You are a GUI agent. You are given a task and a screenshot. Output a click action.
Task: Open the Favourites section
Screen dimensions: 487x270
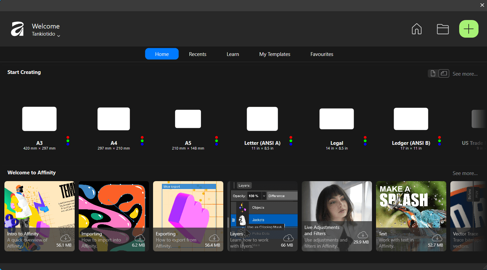(x=322, y=54)
